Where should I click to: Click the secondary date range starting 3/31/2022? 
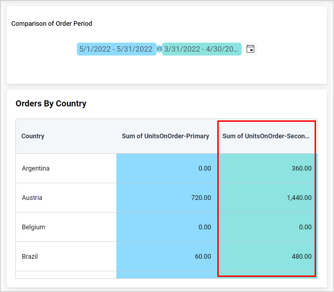coord(201,49)
